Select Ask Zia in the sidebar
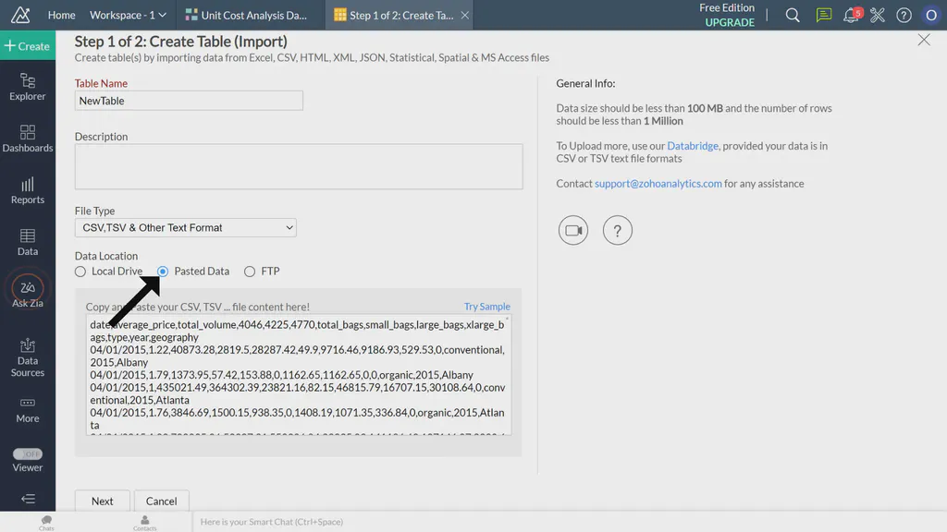 point(27,291)
